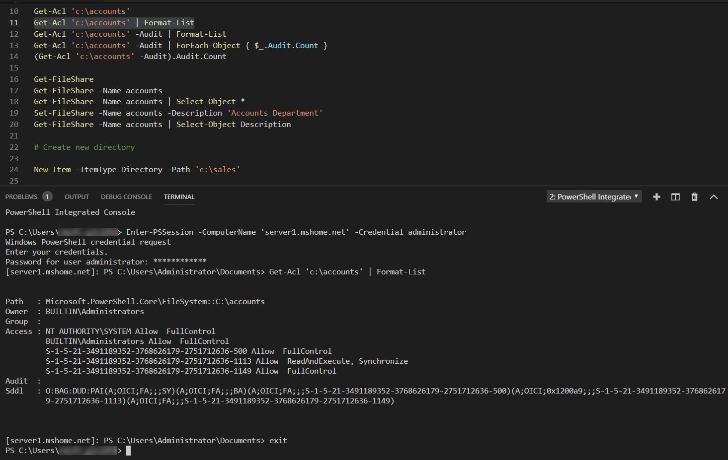Click "BUILTIN\Administrators" Owner value in terminal
The width and height of the screenshot is (728, 460).
click(x=95, y=312)
